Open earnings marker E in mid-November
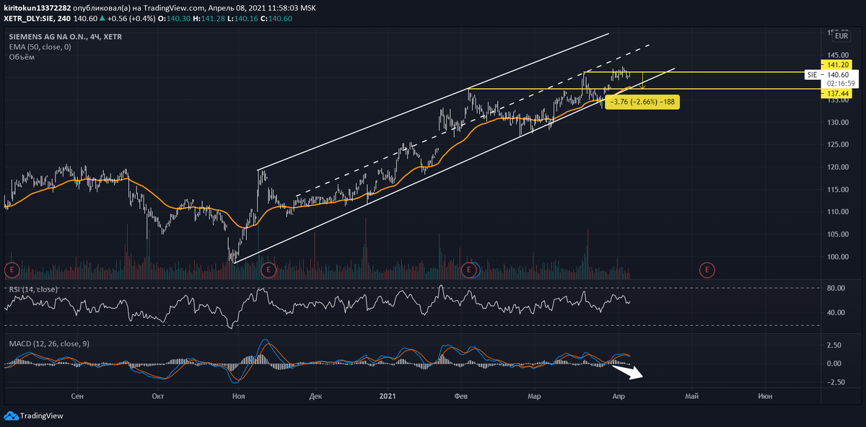 pos(268,270)
